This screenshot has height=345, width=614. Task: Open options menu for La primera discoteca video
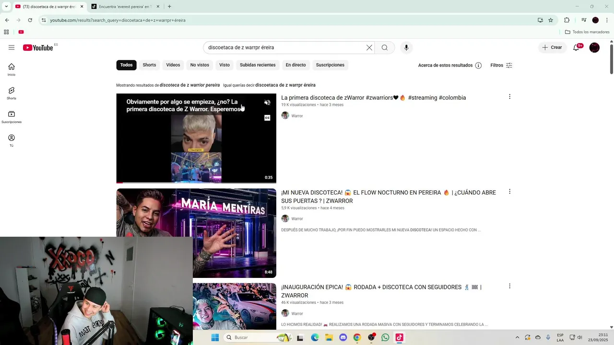(509, 97)
